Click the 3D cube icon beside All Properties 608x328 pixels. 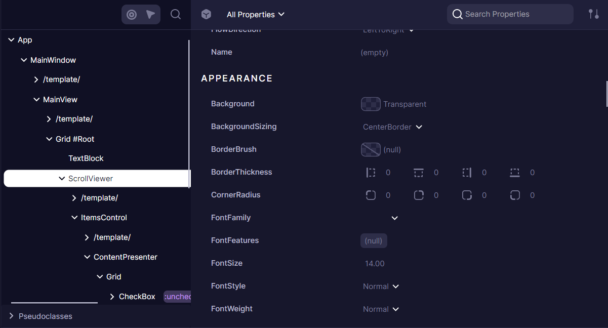pyautogui.click(x=206, y=14)
